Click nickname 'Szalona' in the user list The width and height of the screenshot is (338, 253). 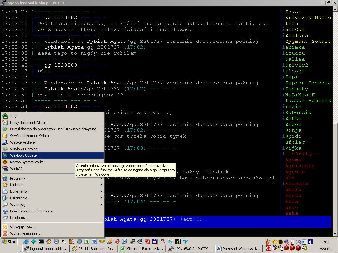(x=297, y=36)
